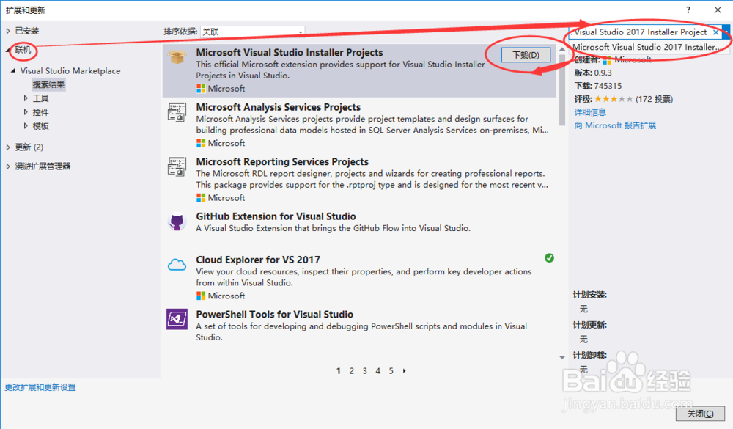The width and height of the screenshot is (733, 429).
Task: Click the Reporting Services Projects icon
Action: (x=177, y=167)
